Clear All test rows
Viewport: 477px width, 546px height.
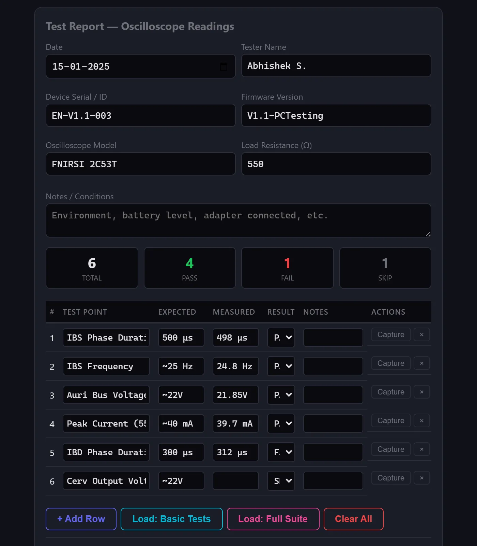(353, 519)
